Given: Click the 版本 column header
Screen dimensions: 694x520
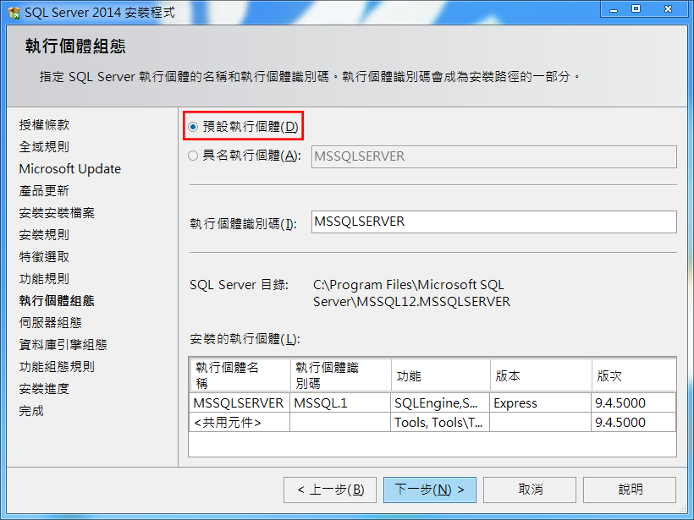Looking at the screenshot, I should 540,375.
